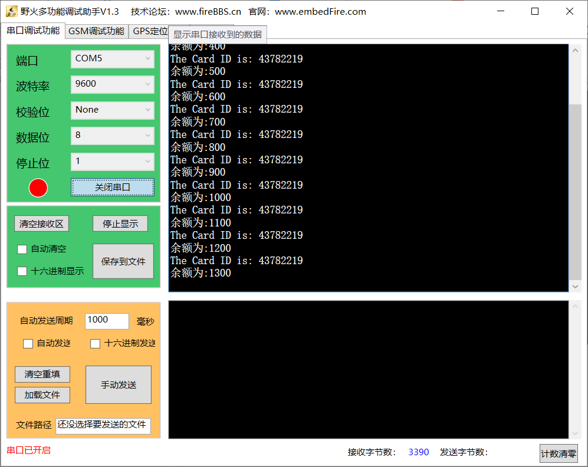Expand the 校验位 None dropdown
Image resolution: width=588 pixels, height=467 pixels.
coord(113,110)
